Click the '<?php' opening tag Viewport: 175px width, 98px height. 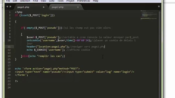click(x=19, y=12)
